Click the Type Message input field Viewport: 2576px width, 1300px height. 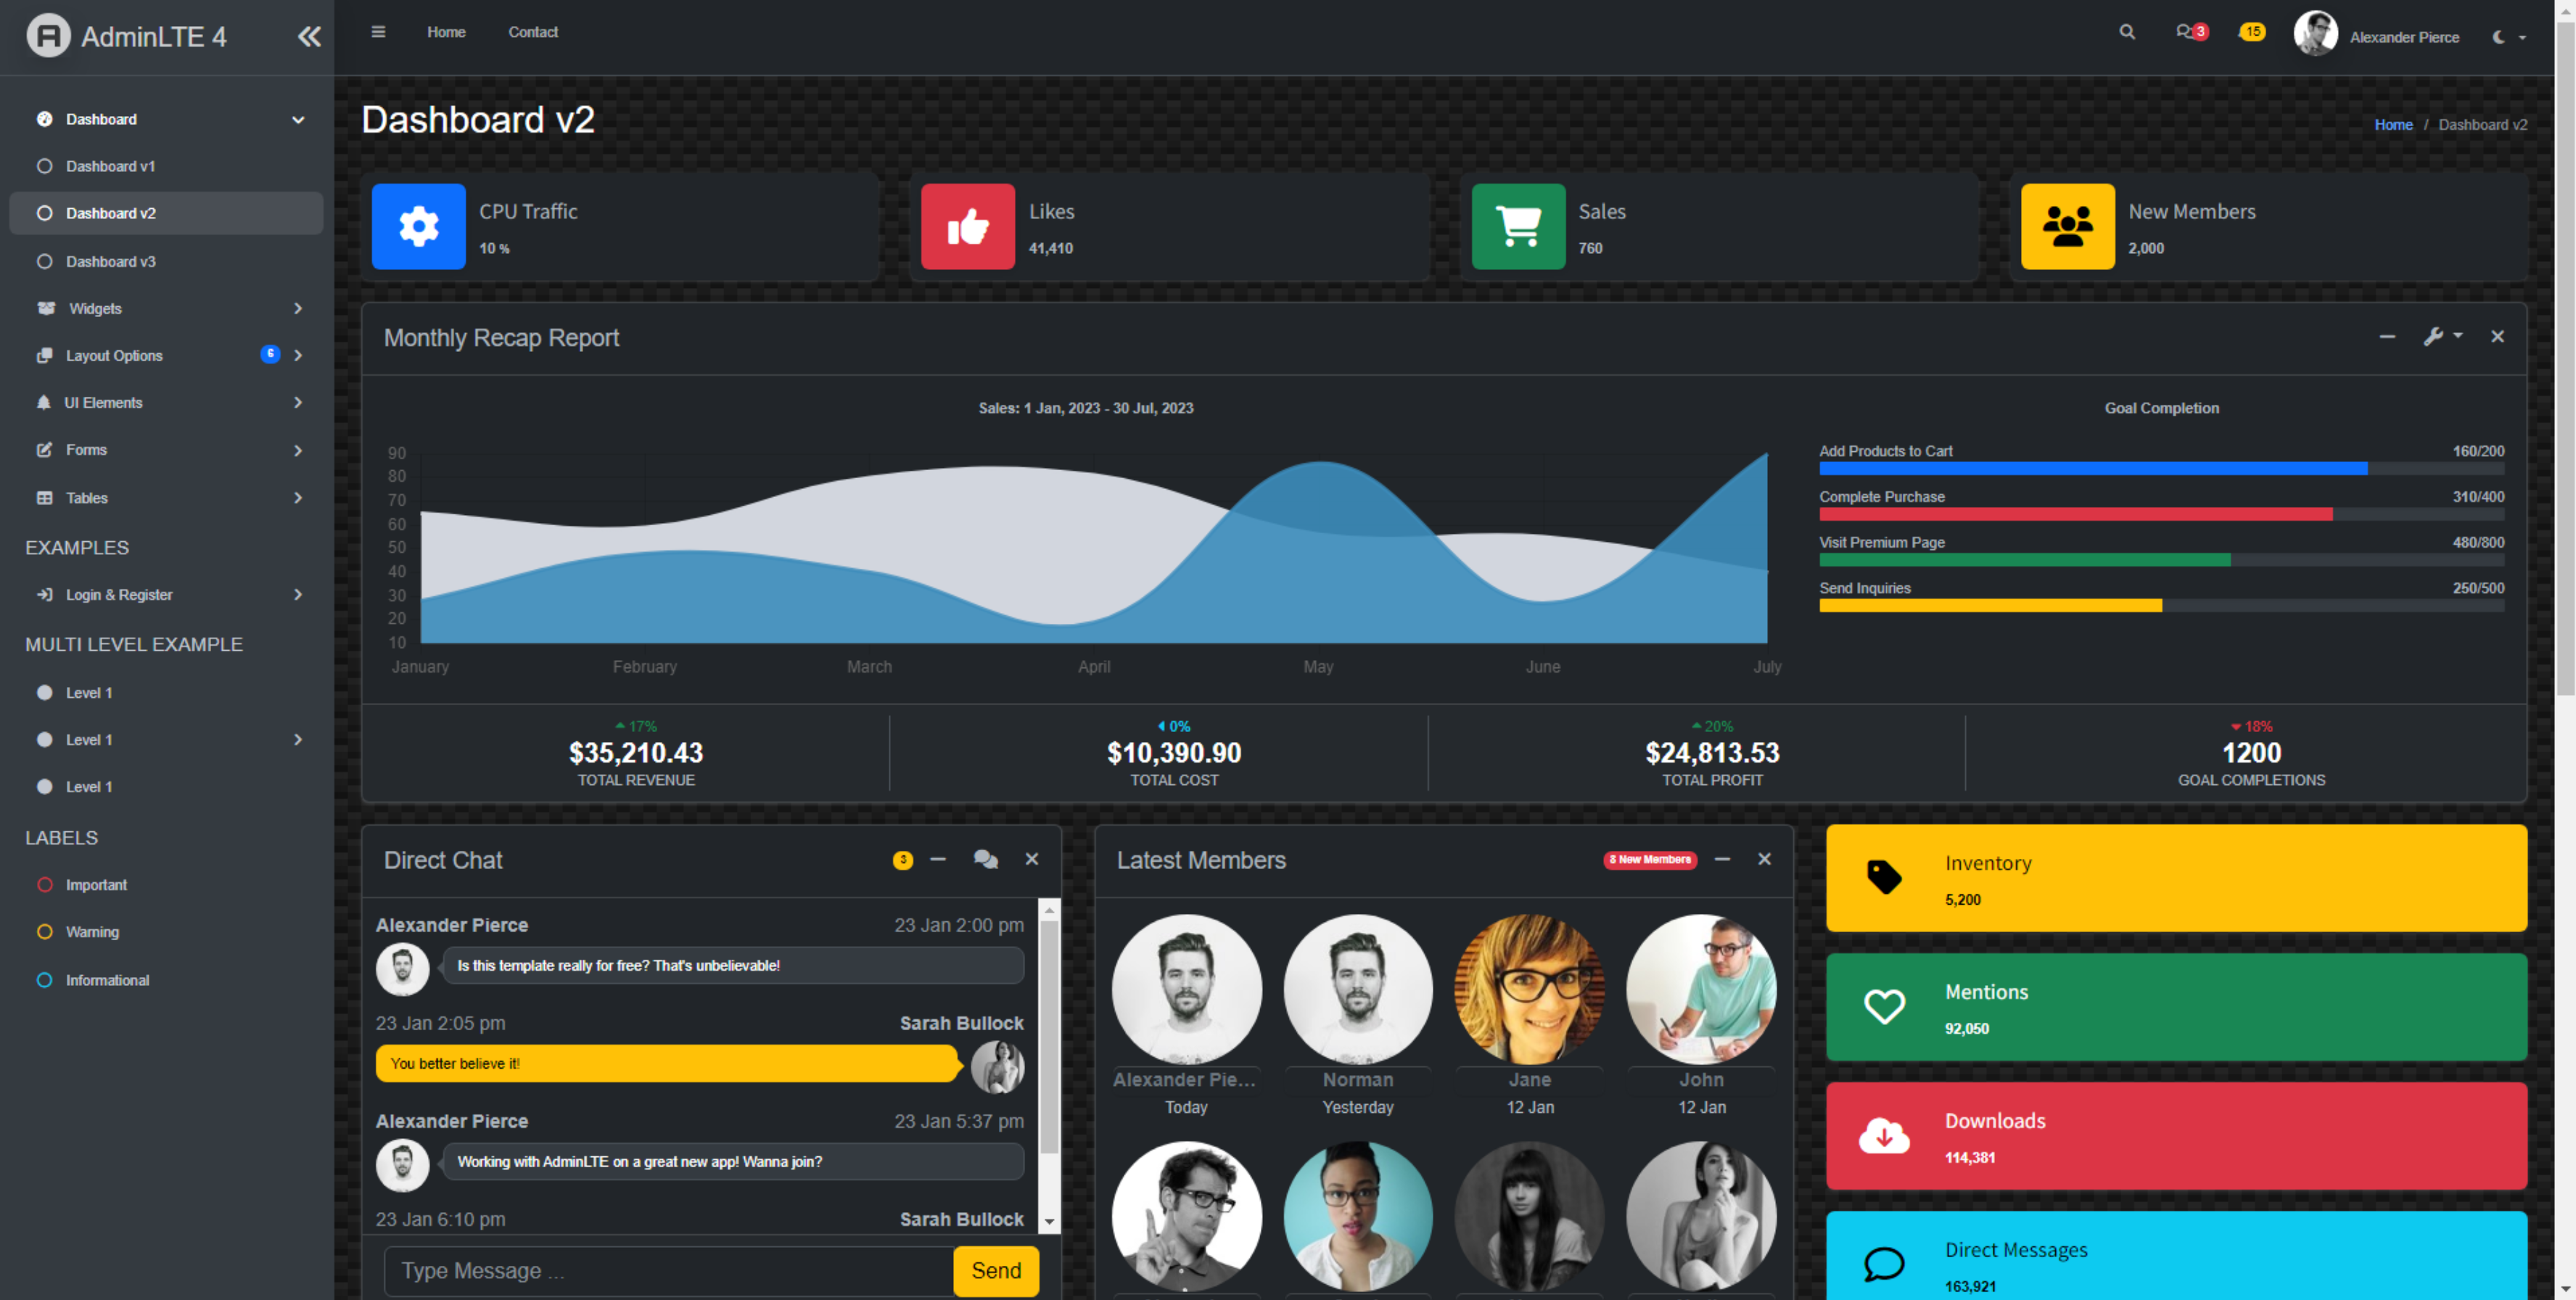click(x=663, y=1270)
